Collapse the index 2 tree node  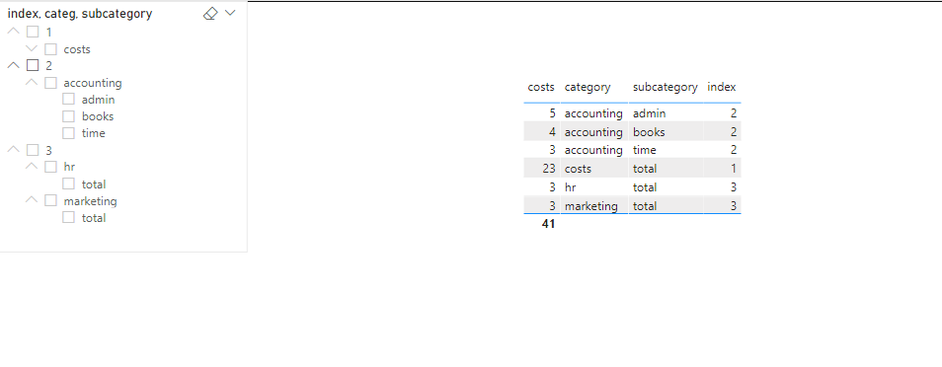(13, 65)
